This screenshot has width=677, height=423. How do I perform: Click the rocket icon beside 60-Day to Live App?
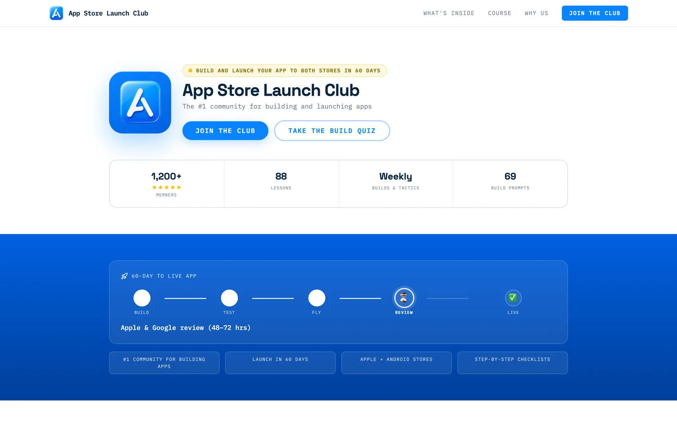click(124, 276)
